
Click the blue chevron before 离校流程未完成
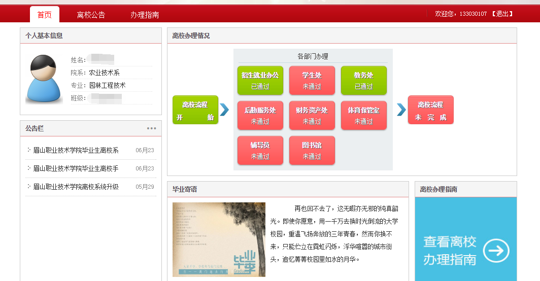coord(401,110)
